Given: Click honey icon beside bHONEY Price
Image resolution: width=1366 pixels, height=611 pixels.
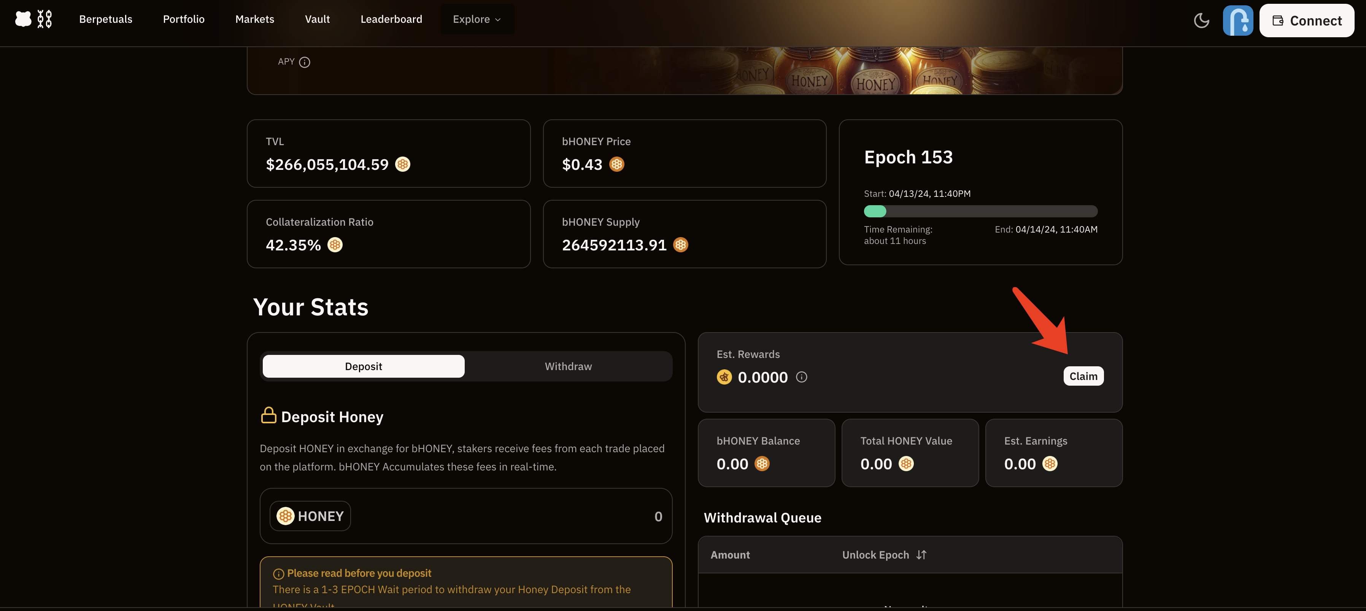Looking at the screenshot, I should pyautogui.click(x=616, y=164).
